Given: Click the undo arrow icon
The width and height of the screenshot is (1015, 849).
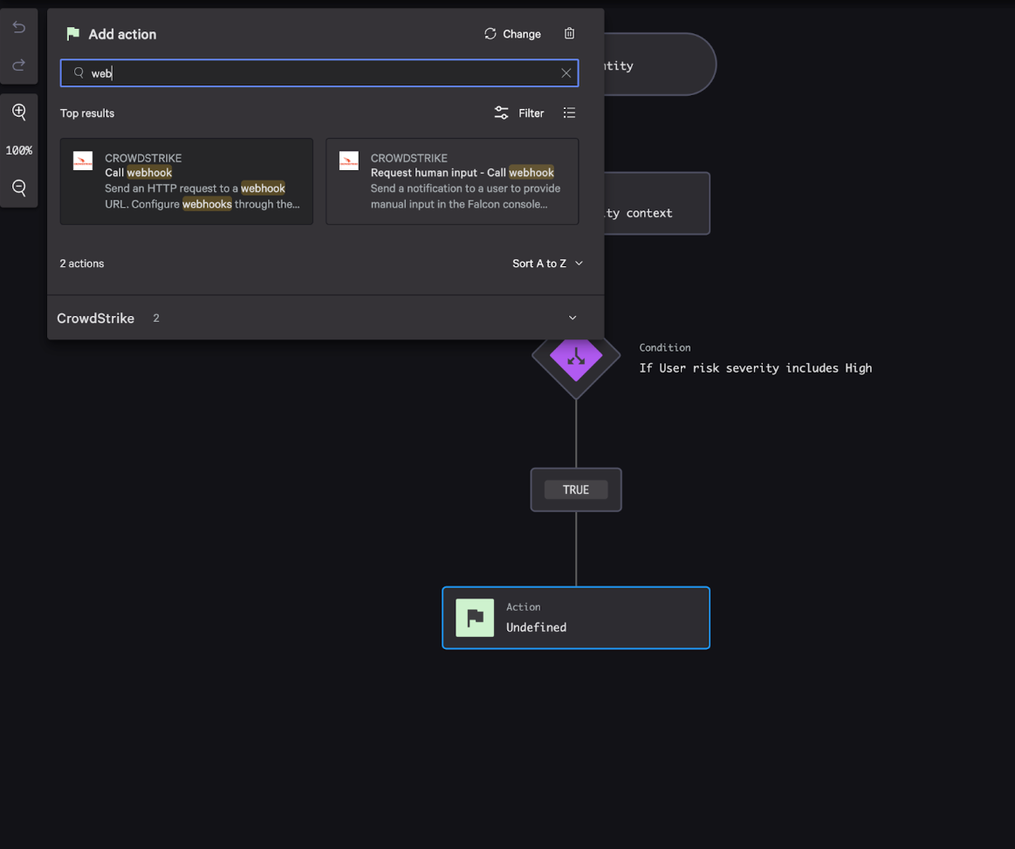Looking at the screenshot, I should [18, 28].
